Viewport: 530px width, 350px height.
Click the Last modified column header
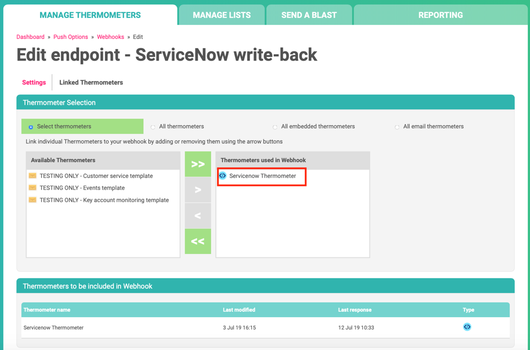pyautogui.click(x=239, y=310)
